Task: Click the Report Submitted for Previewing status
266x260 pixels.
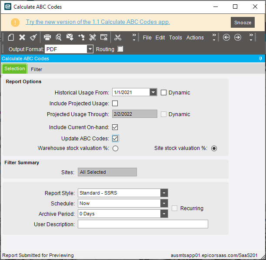Action: (x=38, y=255)
